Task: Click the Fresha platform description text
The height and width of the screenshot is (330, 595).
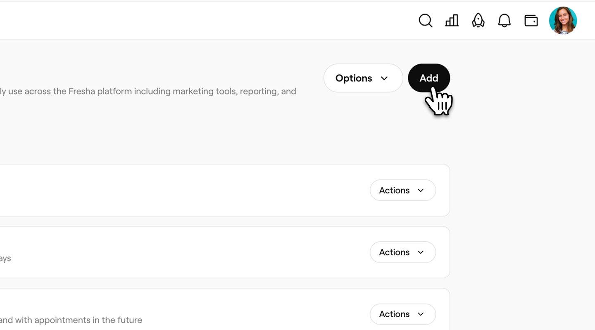Action: click(148, 91)
